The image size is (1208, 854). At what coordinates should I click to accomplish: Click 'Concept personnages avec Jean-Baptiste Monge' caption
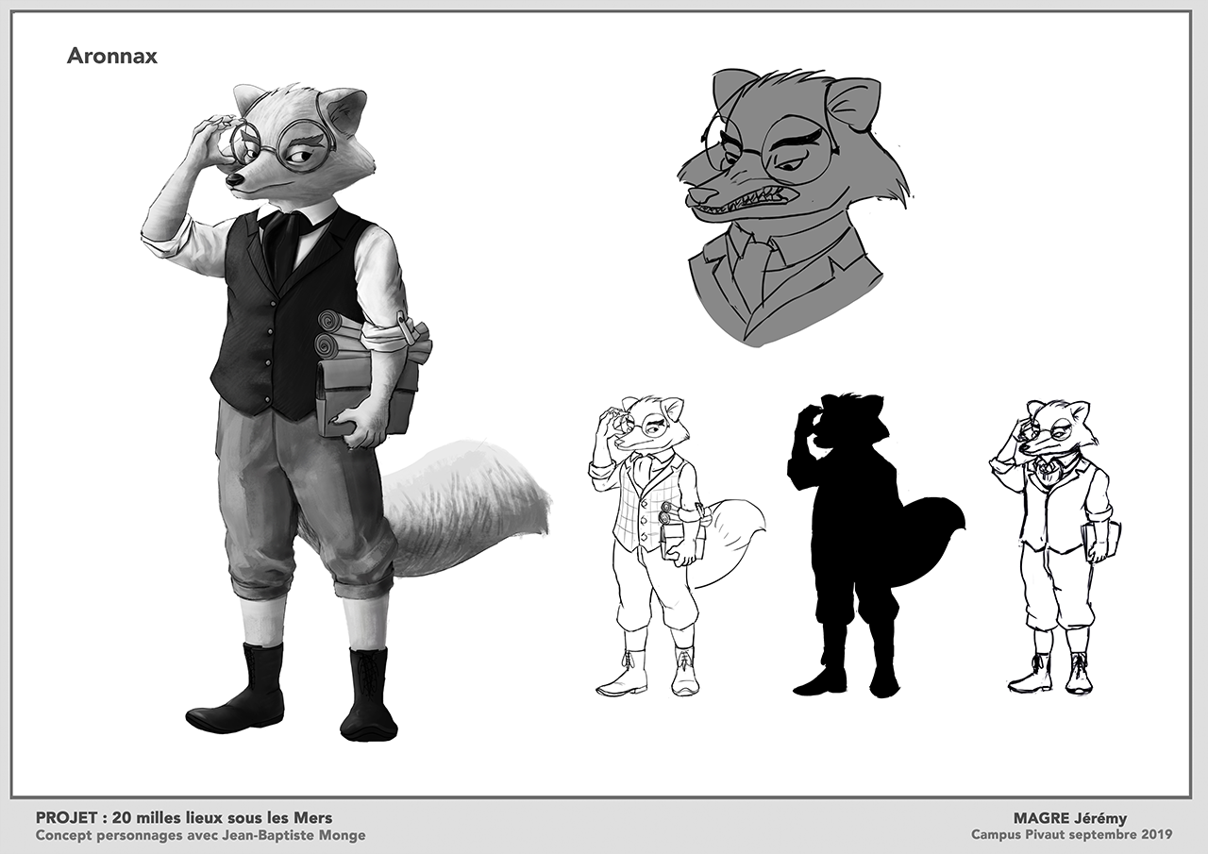click(x=200, y=835)
